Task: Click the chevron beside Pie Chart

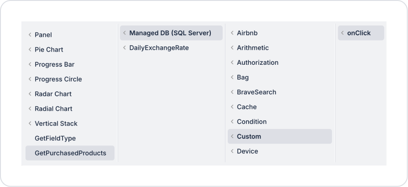Action: tap(30, 49)
